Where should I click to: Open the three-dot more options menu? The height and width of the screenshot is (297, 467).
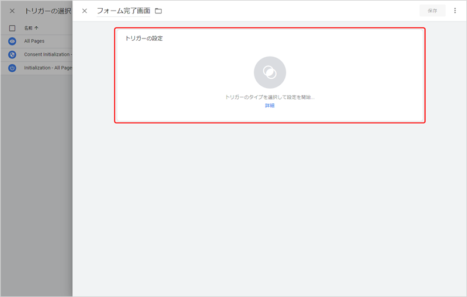click(x=455, y=11)
